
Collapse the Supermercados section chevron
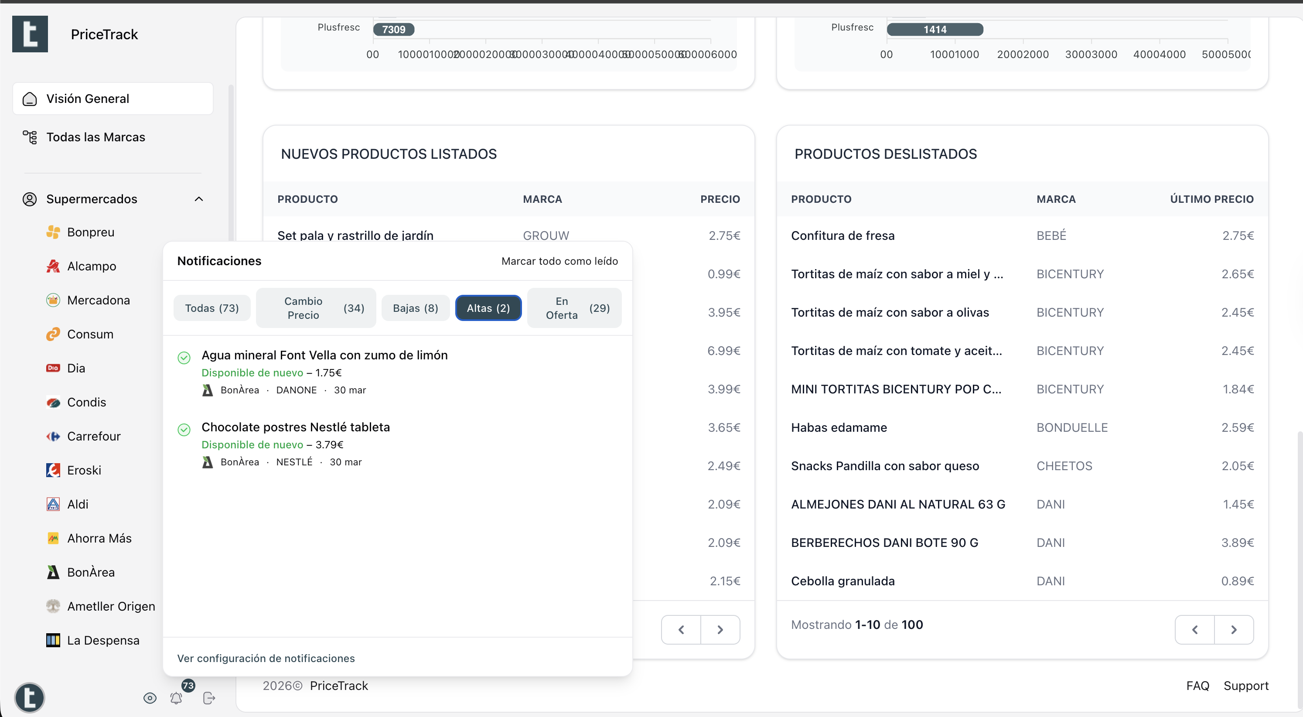[x=199, y=199]
